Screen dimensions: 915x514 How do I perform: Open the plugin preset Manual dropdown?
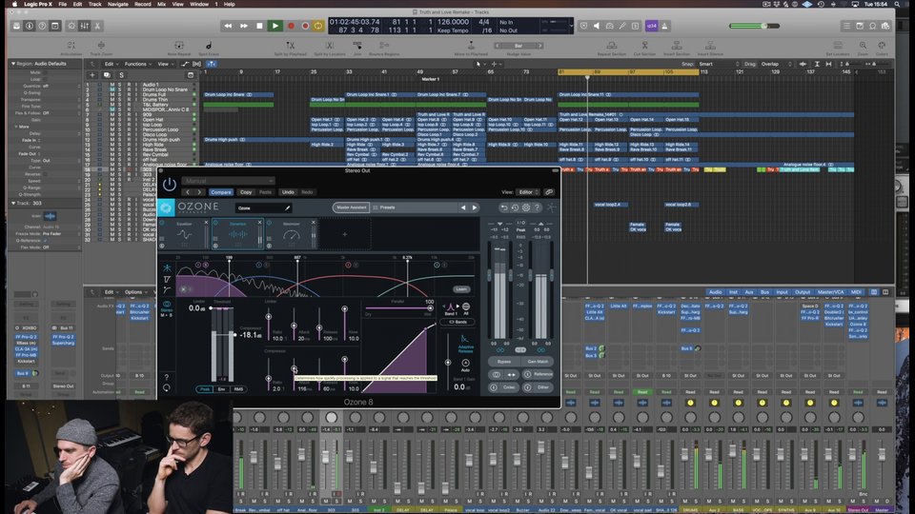tap(228, 181)
